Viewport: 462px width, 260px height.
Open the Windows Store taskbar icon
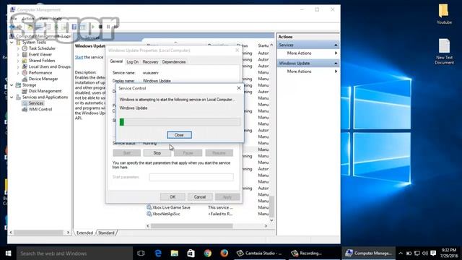pyautogui.click(x=191, y=253)
